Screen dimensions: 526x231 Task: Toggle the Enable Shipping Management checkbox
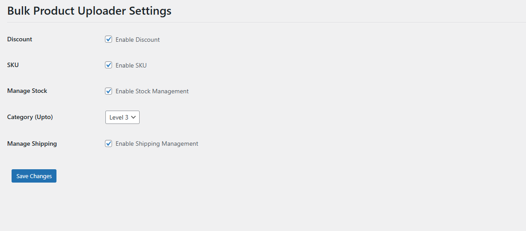point(108,143)
